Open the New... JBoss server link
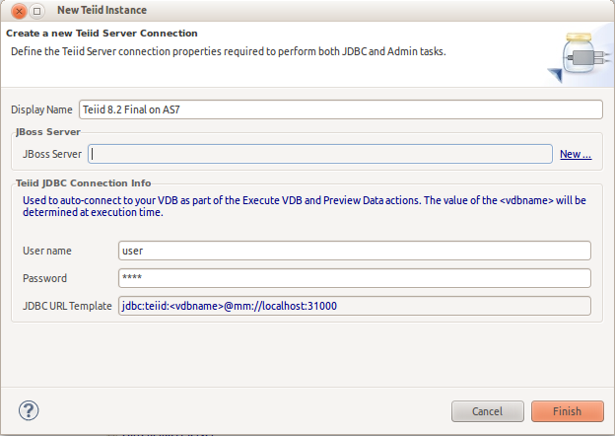The image size is (615, 436). [576, 154]
